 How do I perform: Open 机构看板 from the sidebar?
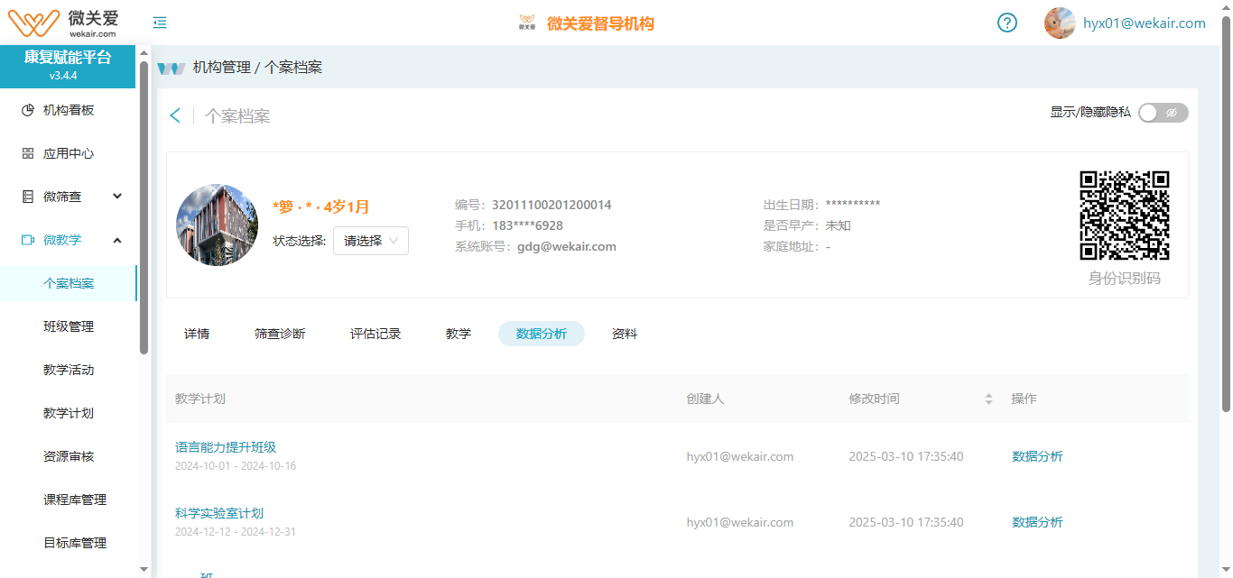coord(69,110)
